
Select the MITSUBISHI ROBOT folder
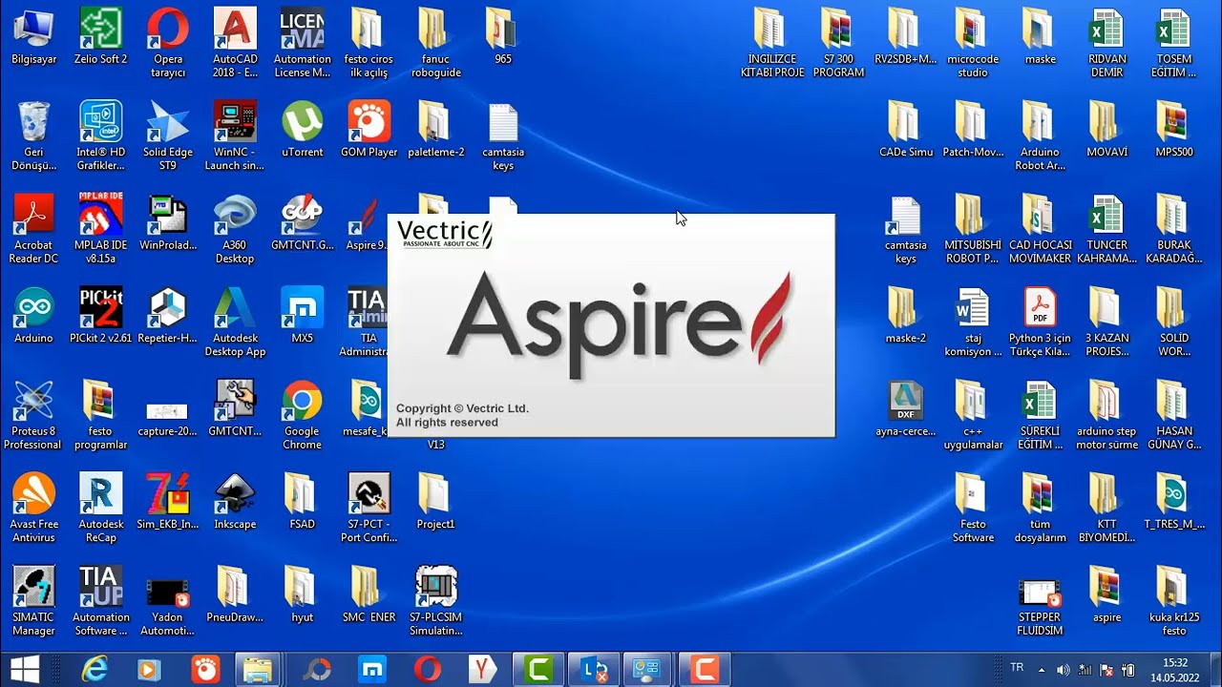tap(973, 231)
